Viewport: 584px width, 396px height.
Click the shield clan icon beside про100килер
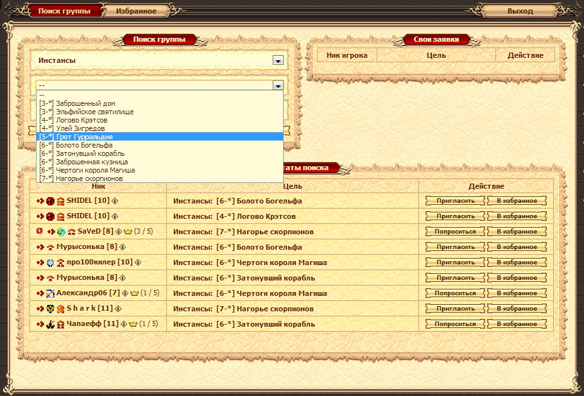(x=50, y=262)
